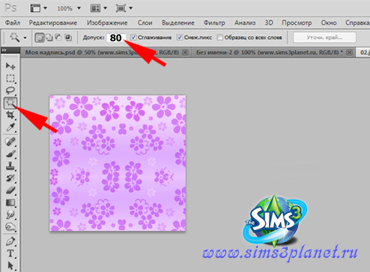Image resolution: width=370 pixels, height=272 pixels.
Task: Select the History Brush tool
Action: [x=10, y=178]
